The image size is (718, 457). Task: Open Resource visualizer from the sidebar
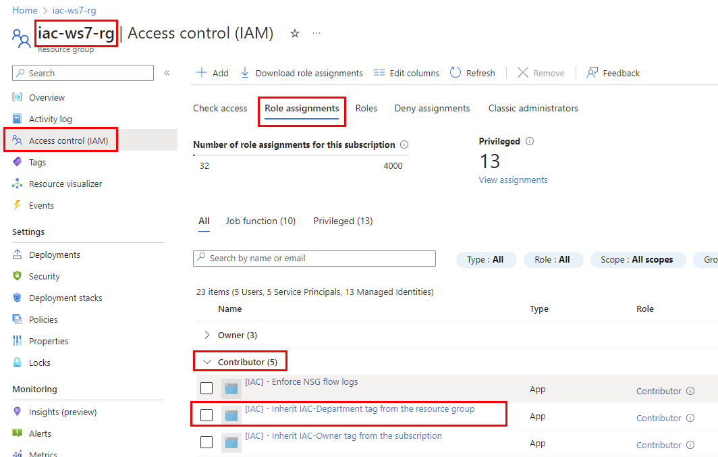point(65,184)
